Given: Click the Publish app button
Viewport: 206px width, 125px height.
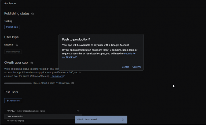Looking at the screenshot, I should (12, 27).
